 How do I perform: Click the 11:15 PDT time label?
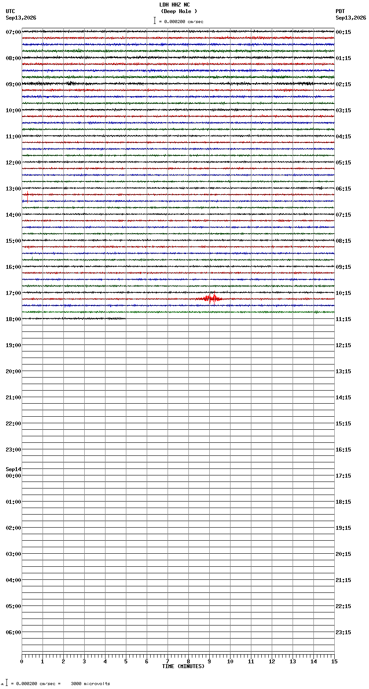point(343,319)
